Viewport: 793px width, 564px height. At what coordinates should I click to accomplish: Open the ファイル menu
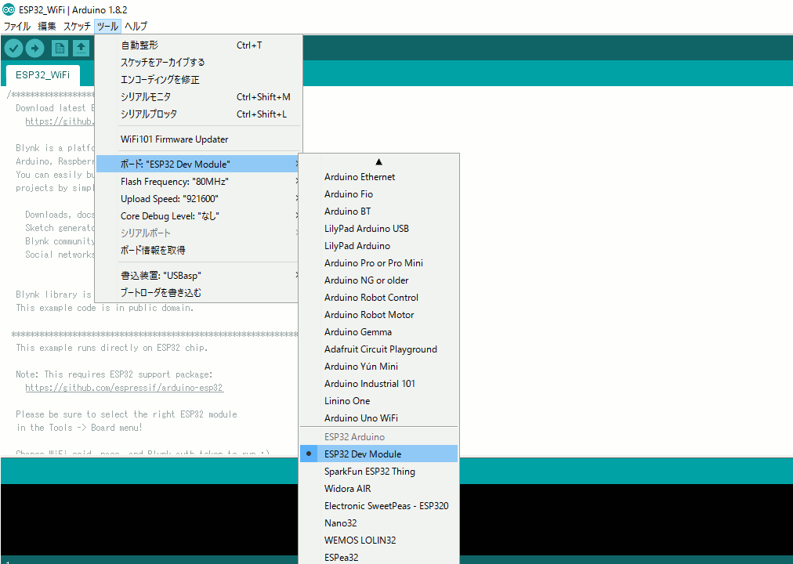tap(16, 27)
